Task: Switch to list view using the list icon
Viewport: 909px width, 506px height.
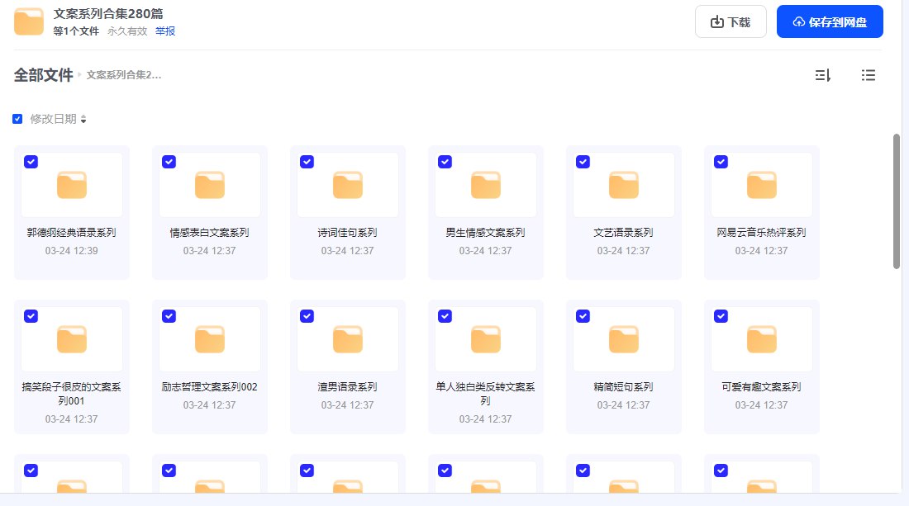Action: 869,75
